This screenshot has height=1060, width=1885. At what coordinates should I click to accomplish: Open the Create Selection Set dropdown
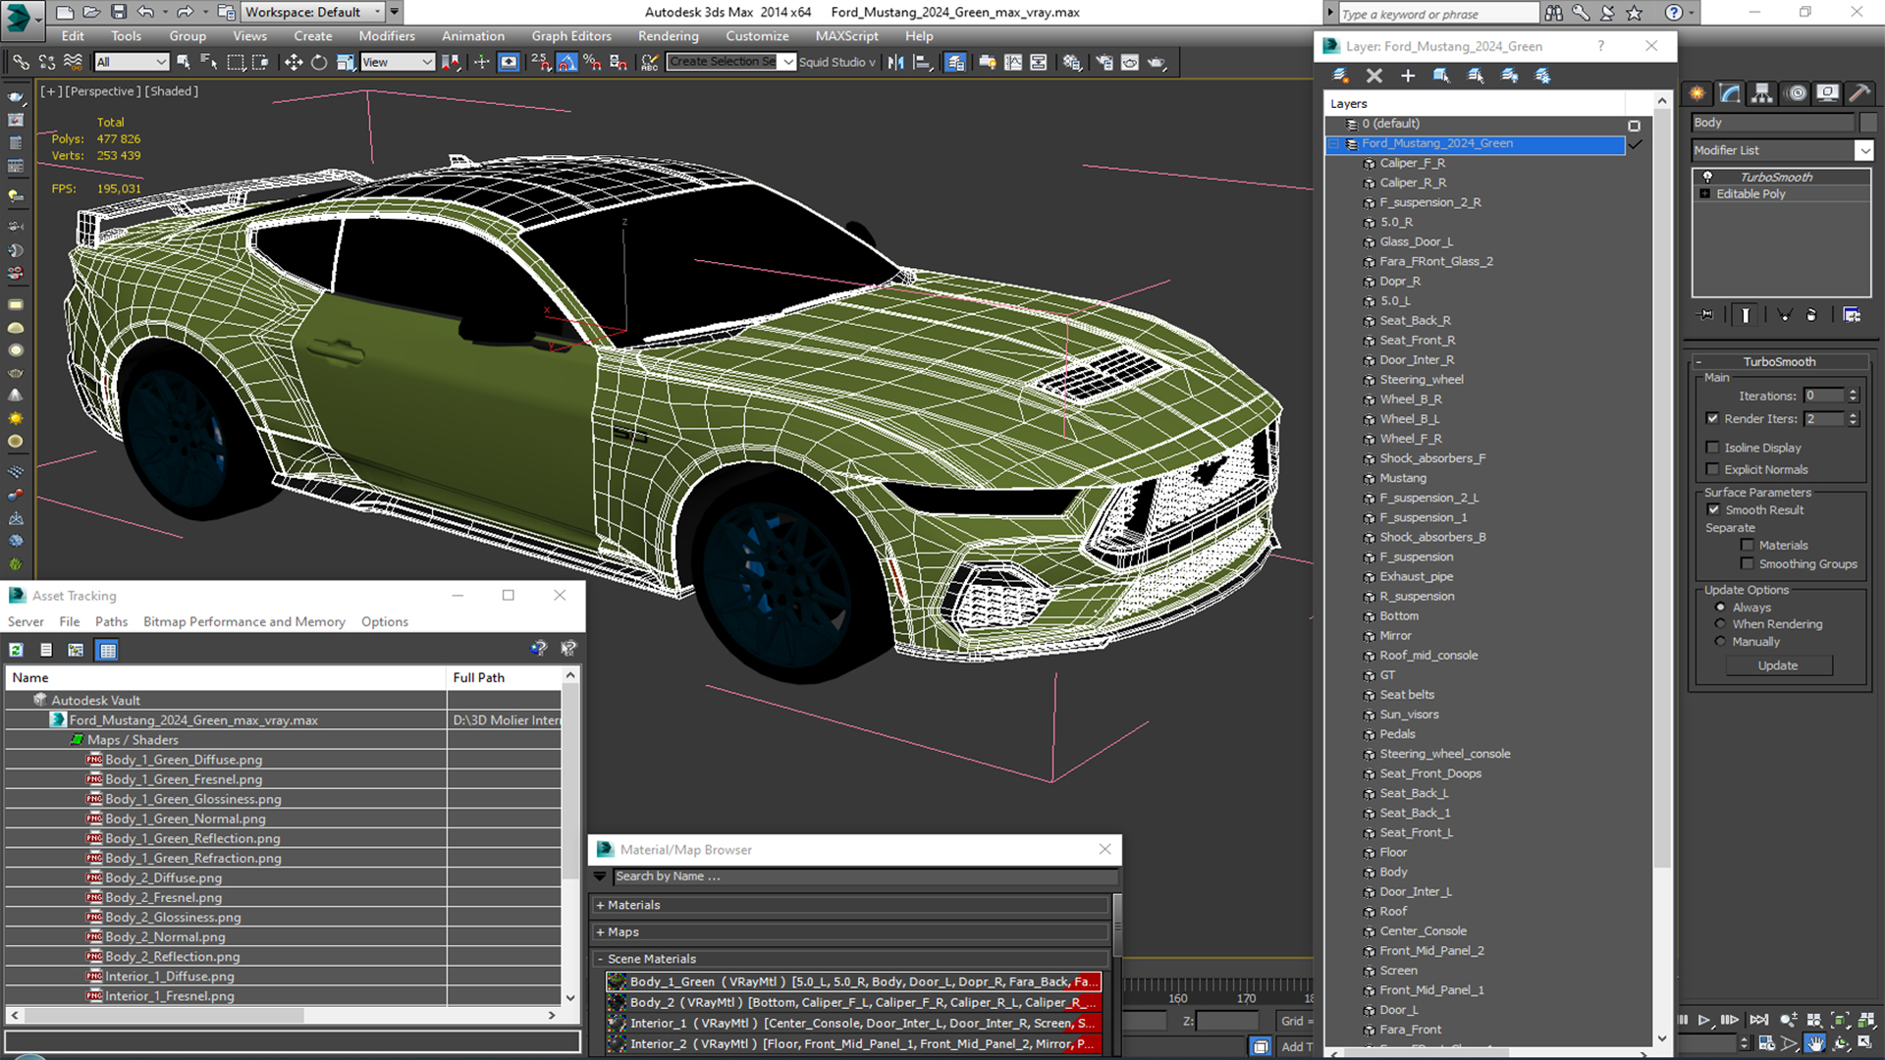787,62
